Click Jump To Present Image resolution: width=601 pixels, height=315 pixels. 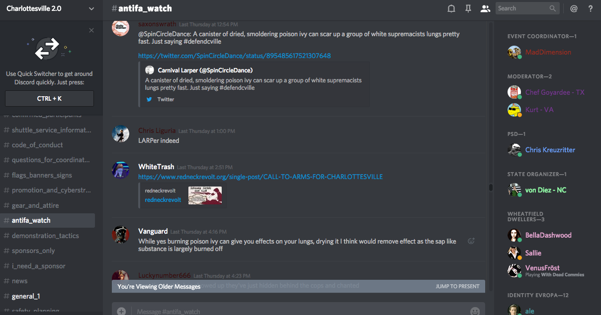(457, 286)
